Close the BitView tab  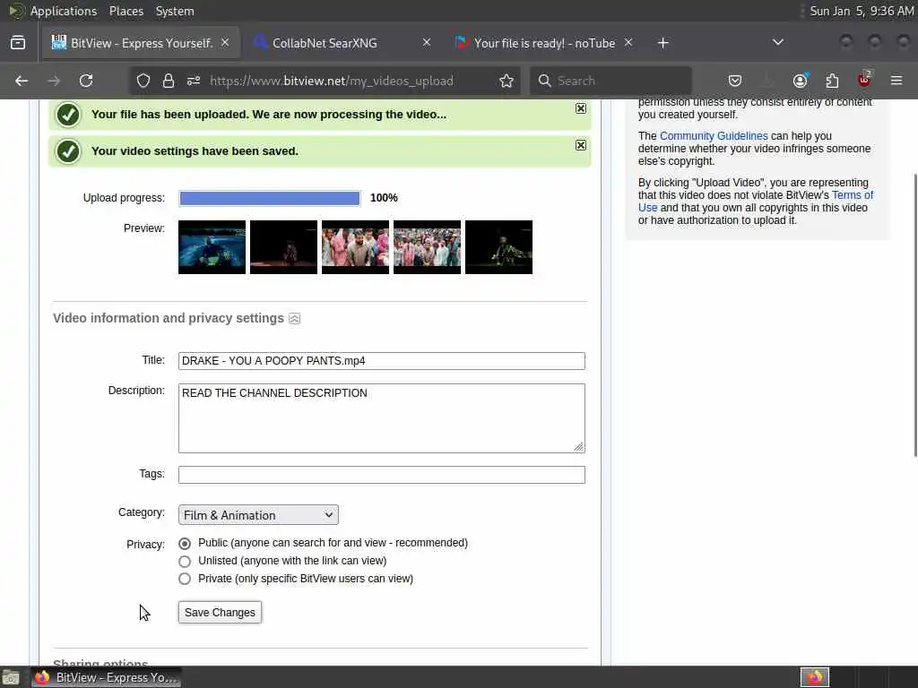click(225, 43)
